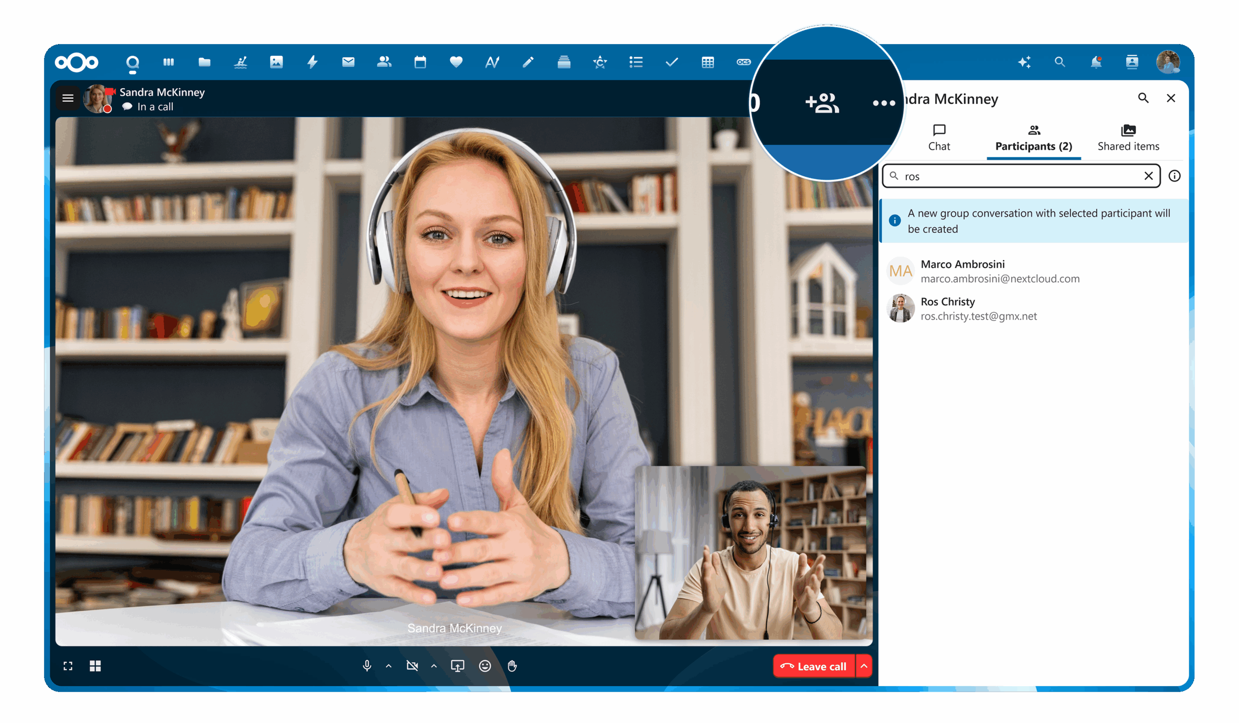The height and width of the screenshot is (723, 1239).
Task: Open the Mail app icon
Action: coord(348,62)
